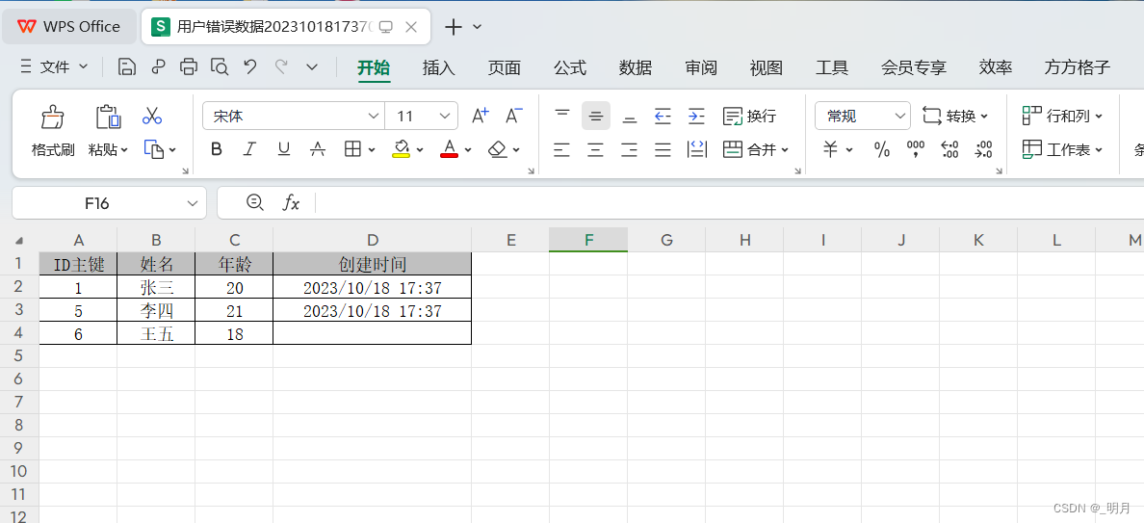Click the yellow fill color button
Screen dimensions: 1144x523
402,149
